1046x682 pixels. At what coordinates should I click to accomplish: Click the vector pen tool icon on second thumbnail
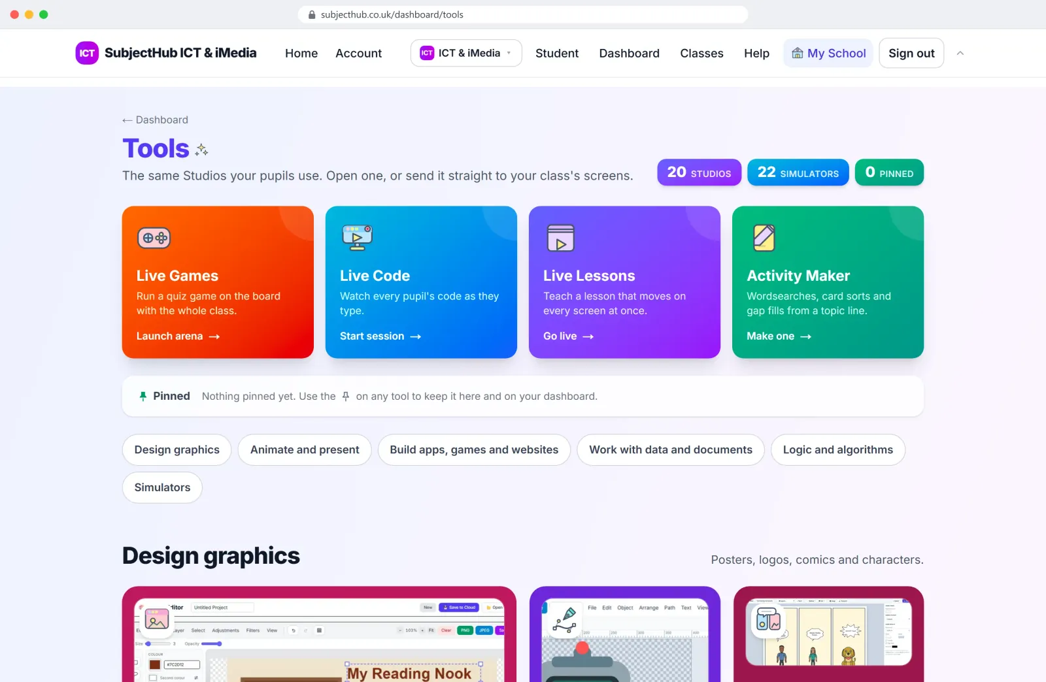(x=564, y=620)
